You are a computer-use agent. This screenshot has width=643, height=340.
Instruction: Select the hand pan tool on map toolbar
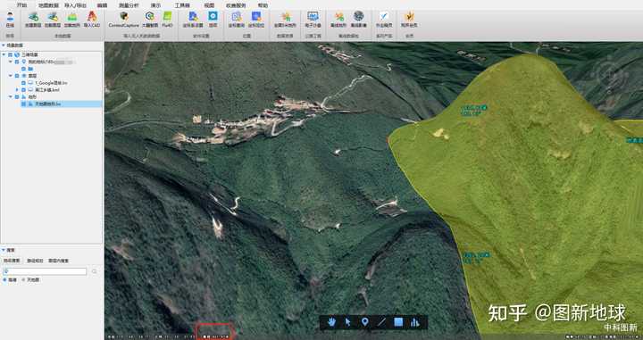click(331, 322)
